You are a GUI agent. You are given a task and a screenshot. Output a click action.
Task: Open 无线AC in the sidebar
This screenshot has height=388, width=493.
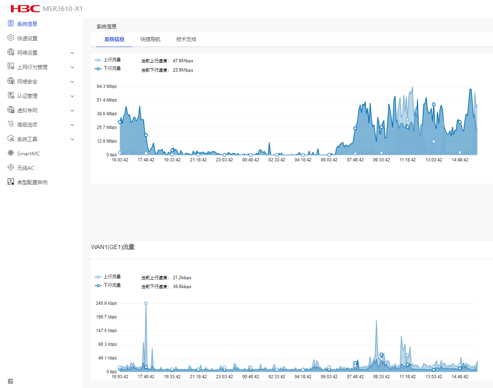coord(26,168)
